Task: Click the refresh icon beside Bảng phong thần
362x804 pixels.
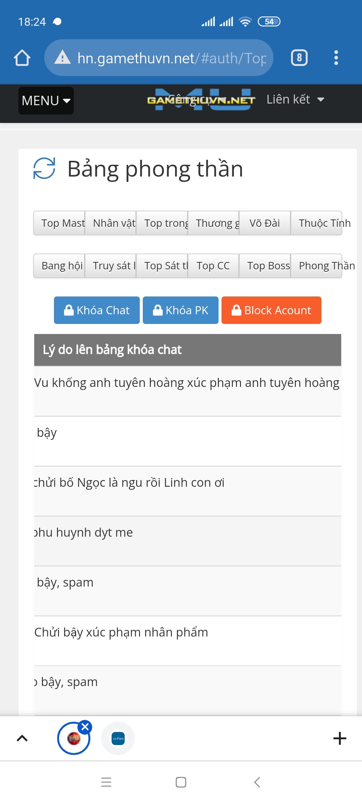Action: coord(44,169)
